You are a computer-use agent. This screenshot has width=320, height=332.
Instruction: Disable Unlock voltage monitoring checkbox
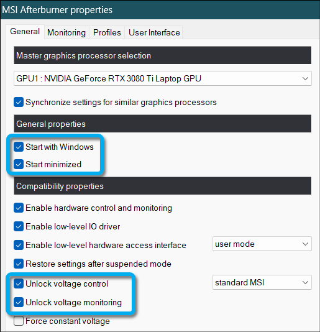pyautogui.click(x=19, y=302)
